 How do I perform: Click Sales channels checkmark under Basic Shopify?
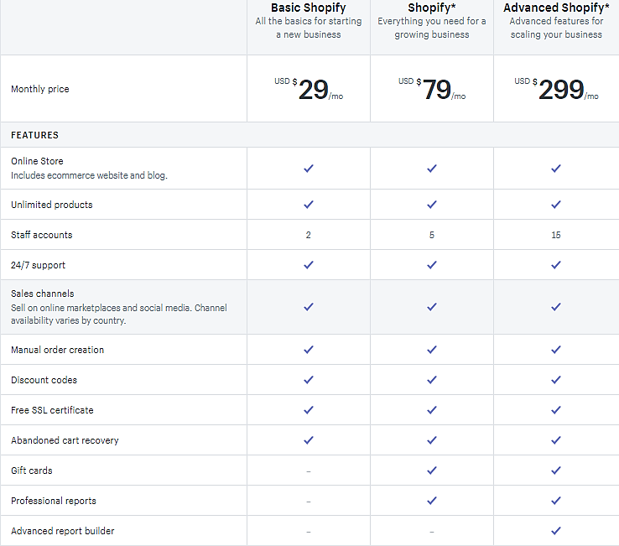(x=309, y=307)
